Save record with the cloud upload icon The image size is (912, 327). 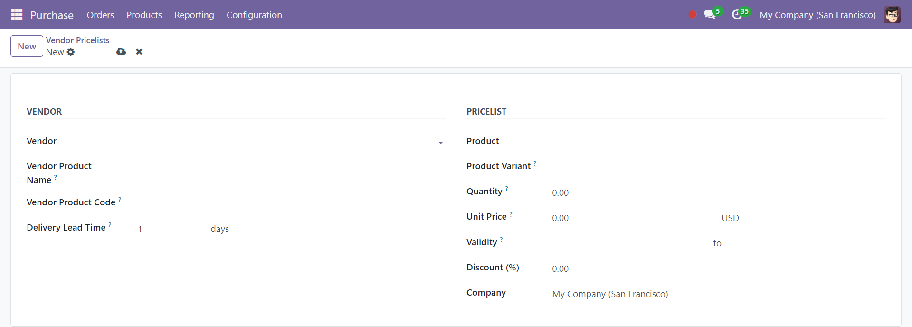[121, 51]
